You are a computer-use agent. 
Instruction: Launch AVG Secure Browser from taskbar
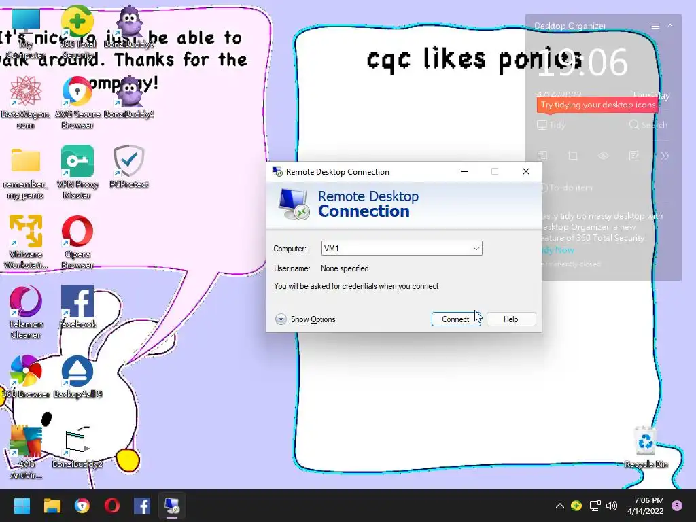[82, 506]
